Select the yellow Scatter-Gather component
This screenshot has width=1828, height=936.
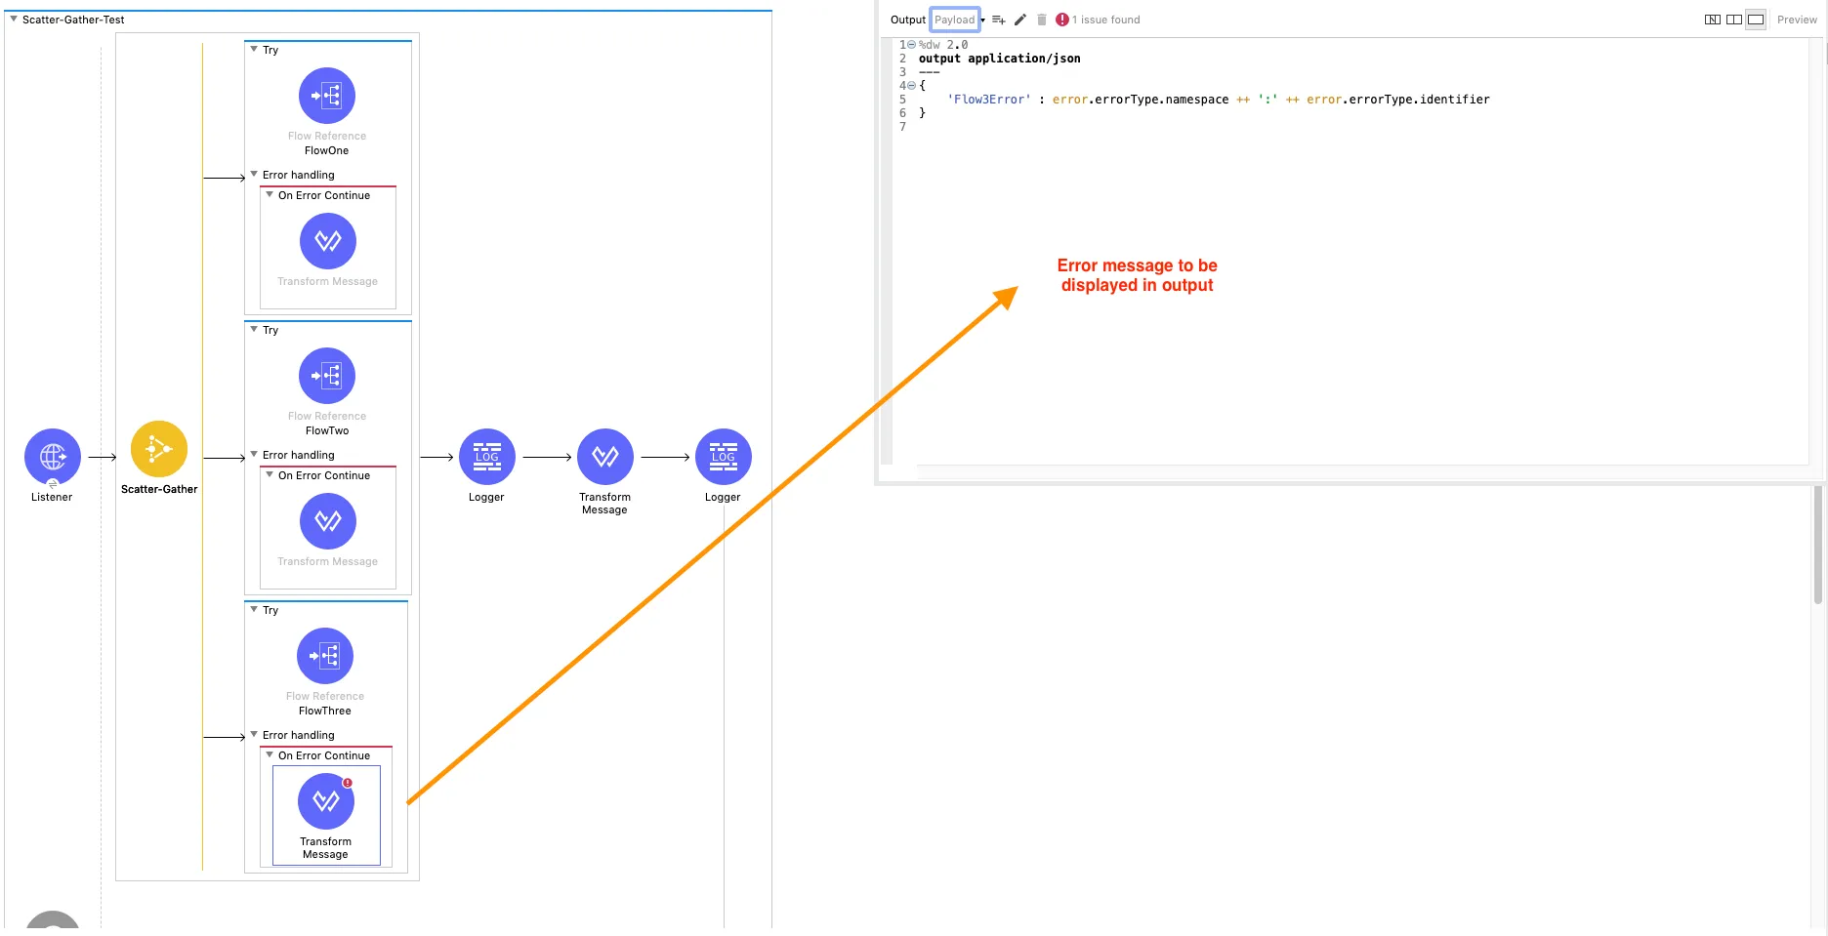[159, 449]
